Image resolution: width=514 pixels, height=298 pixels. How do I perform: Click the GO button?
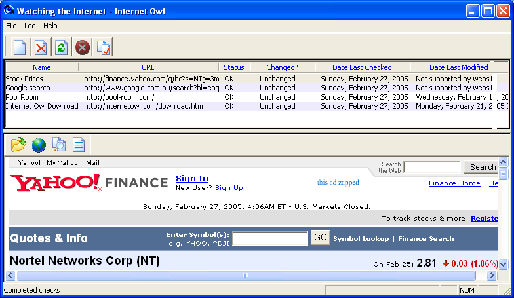point(320,237)
